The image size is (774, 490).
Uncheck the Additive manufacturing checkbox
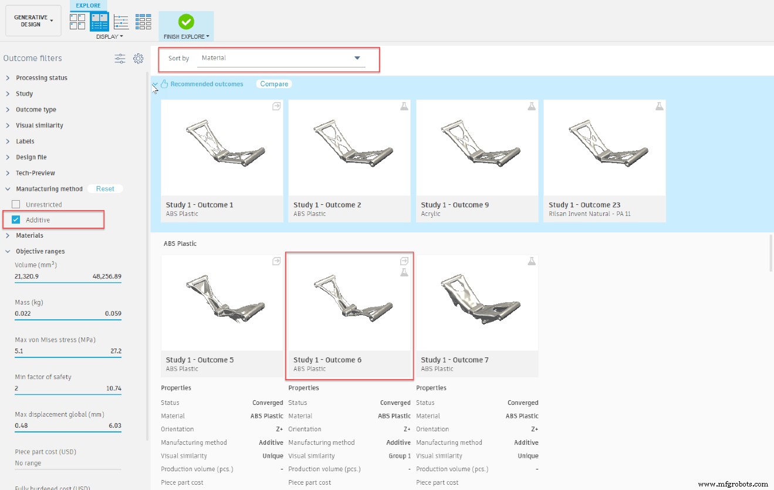15,219
